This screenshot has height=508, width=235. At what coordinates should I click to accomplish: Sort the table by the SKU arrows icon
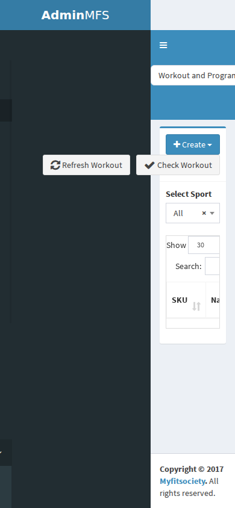[196, 306]
